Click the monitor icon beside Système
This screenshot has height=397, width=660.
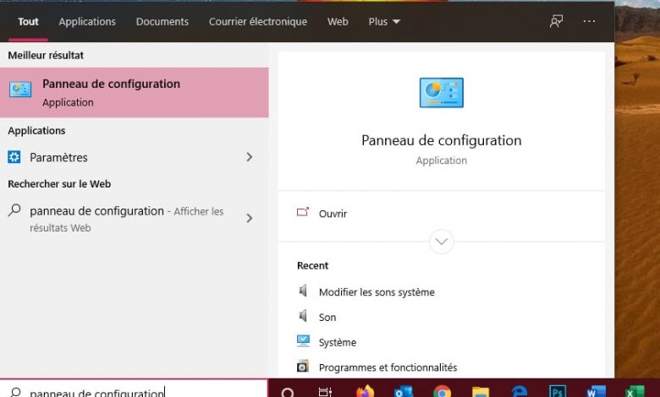coord(303,340)
